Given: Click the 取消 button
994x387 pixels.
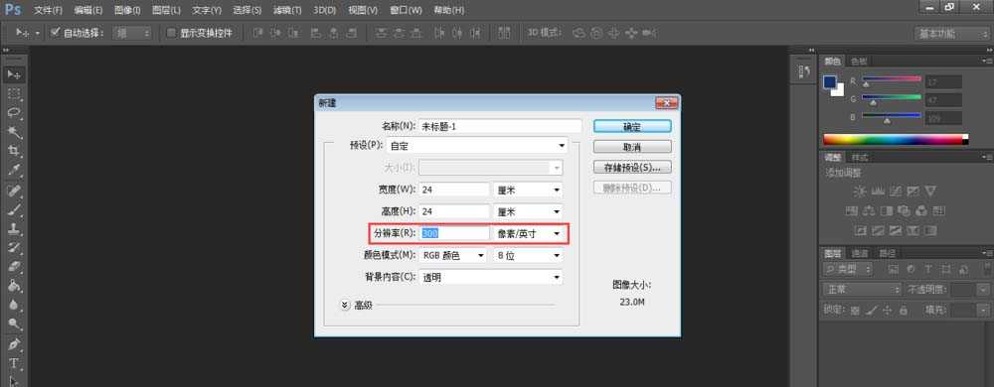Looking at the screenshot, I should 632,147.
